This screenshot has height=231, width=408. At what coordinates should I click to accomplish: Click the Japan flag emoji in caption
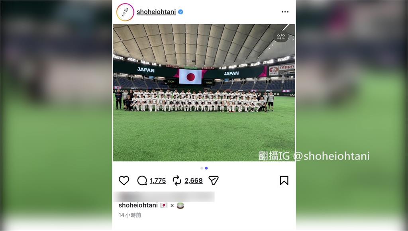click(164, 205)
